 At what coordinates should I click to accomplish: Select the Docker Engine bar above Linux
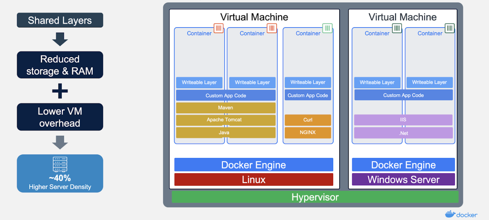pyautogui.click(x=254, y=165)
